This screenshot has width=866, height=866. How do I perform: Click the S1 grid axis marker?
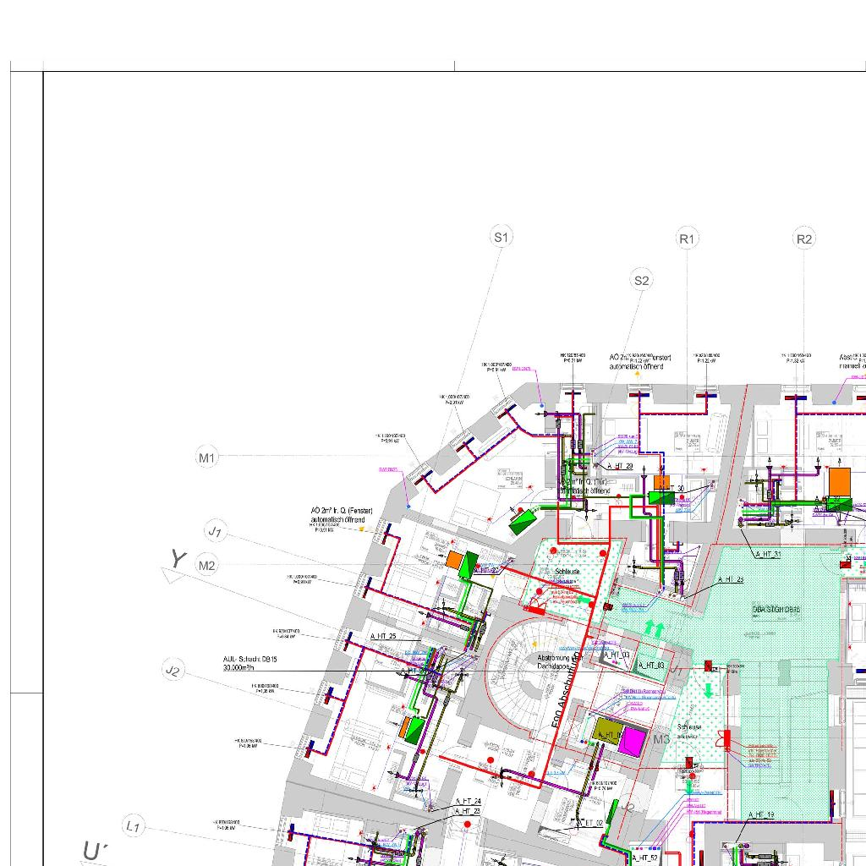click(x=502, y=238)
